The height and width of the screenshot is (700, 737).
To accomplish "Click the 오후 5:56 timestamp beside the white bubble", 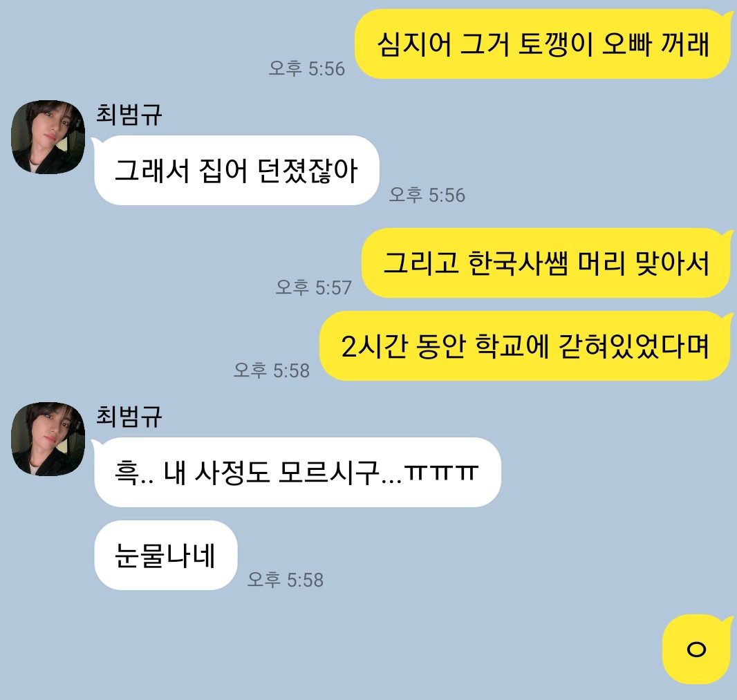I will [427, 195].
